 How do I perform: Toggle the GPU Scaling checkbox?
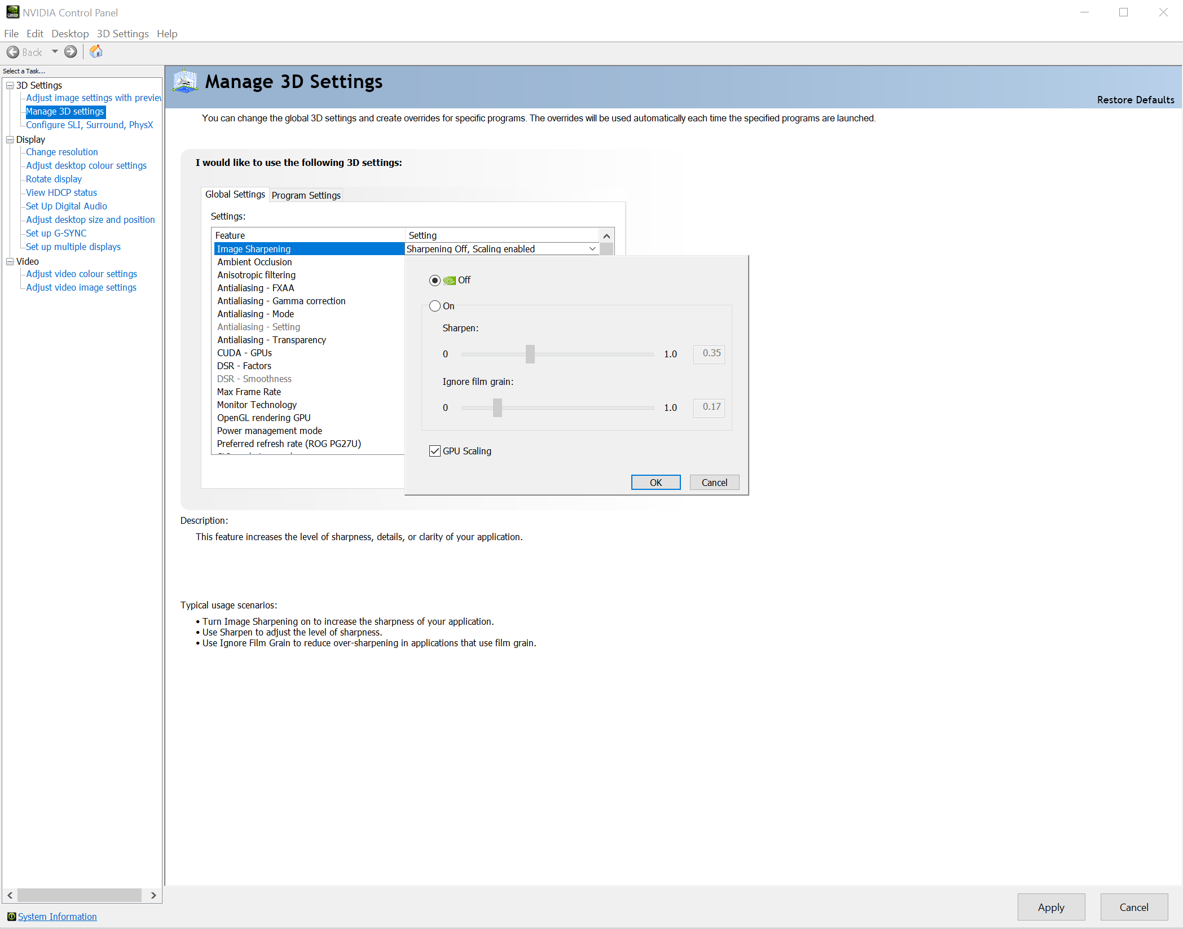pyautogui.click(x=434, y=451)
